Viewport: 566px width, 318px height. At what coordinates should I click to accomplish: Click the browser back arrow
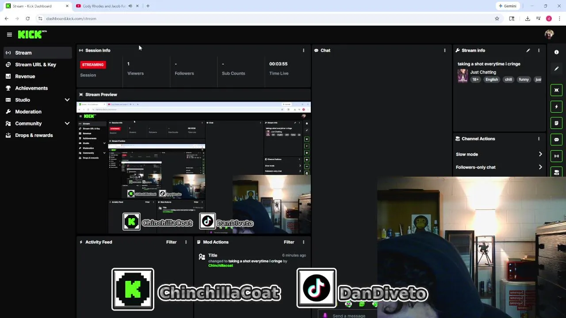[x=7, y=19]
